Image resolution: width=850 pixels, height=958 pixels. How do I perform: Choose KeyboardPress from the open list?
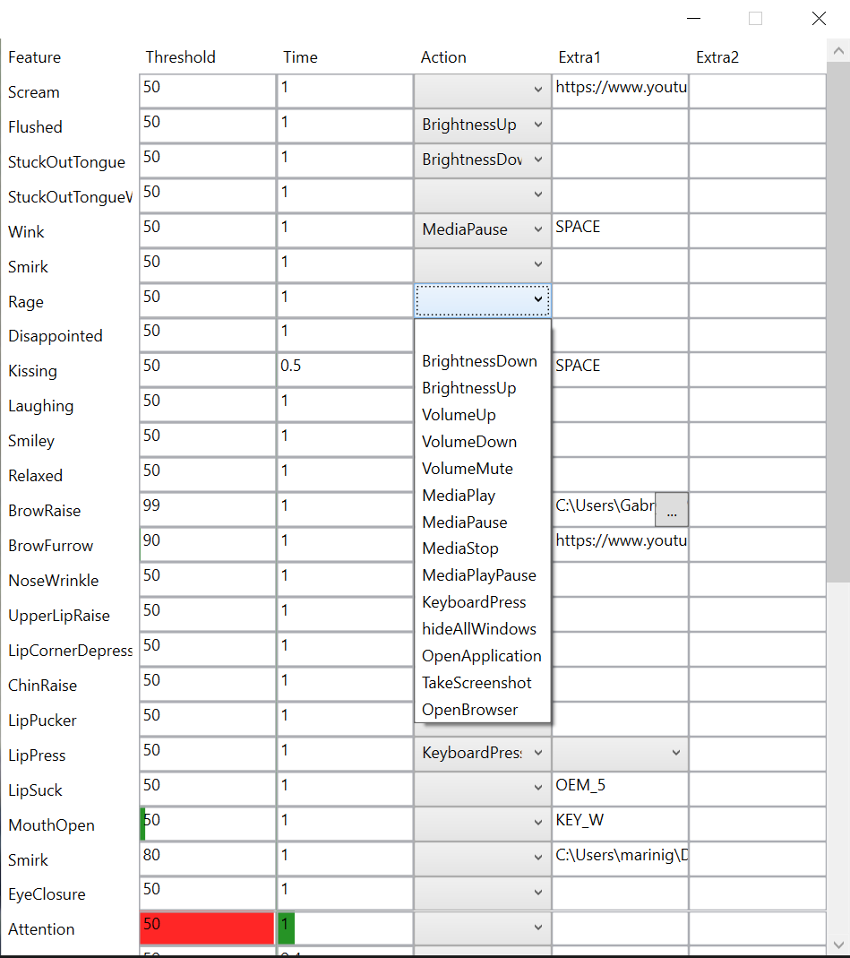(483, 602)
